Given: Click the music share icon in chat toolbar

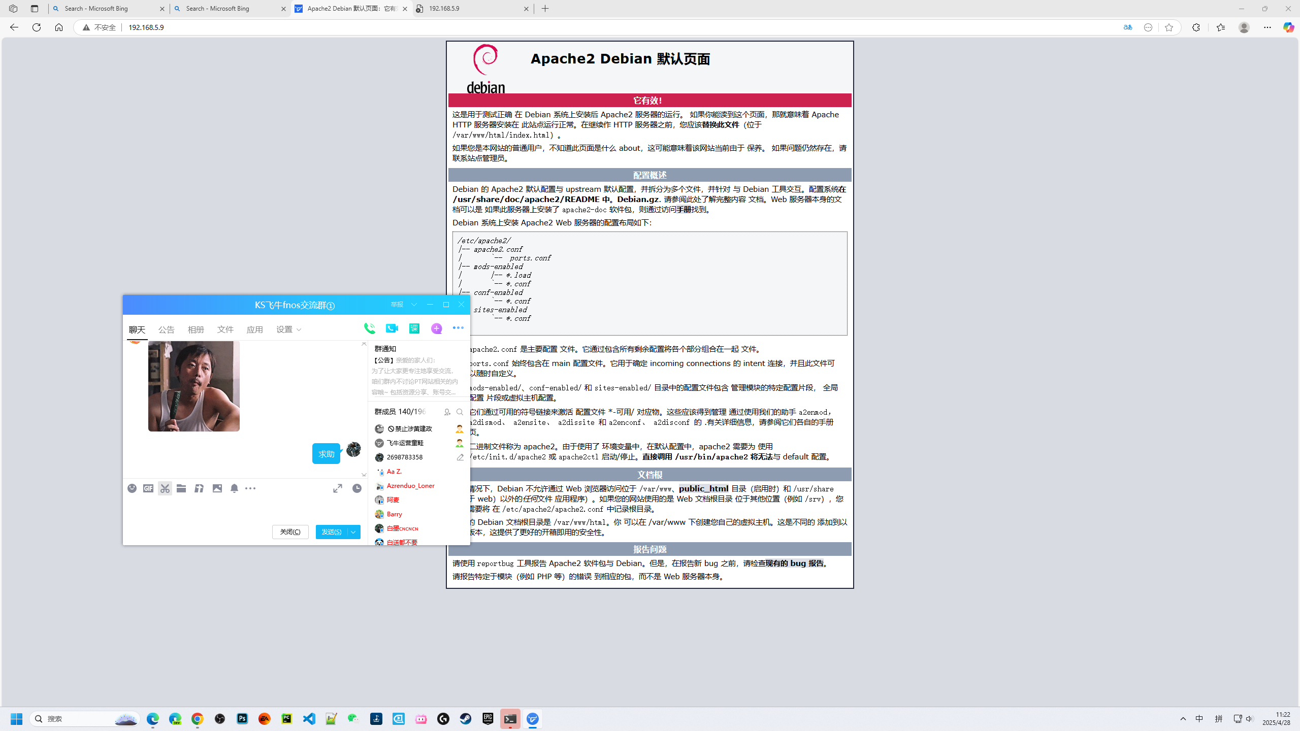Looking at the screenshot, I should 199,488.
